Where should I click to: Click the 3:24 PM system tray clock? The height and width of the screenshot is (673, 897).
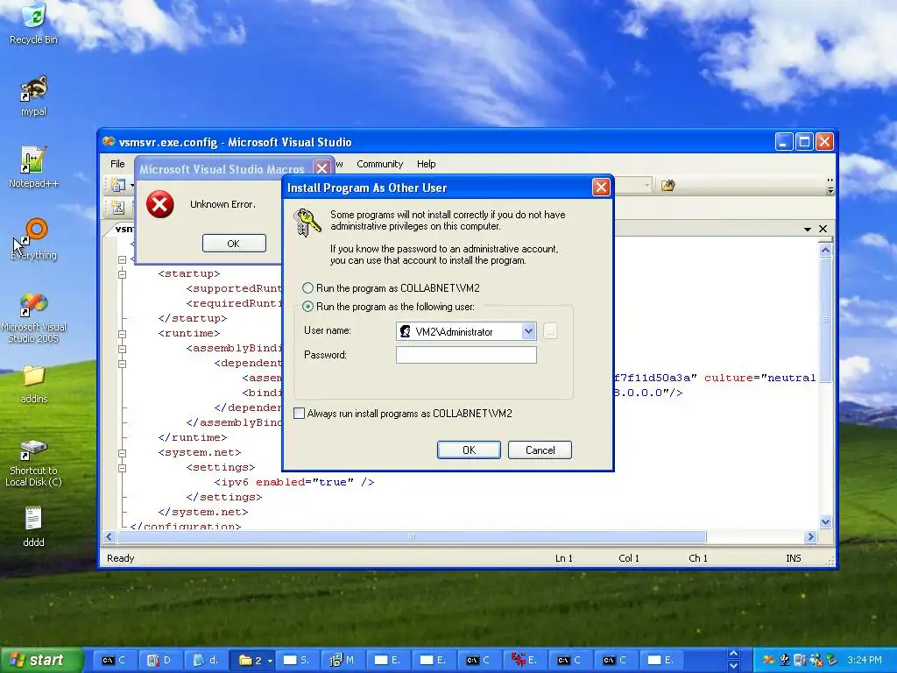(x=865, y=660)
